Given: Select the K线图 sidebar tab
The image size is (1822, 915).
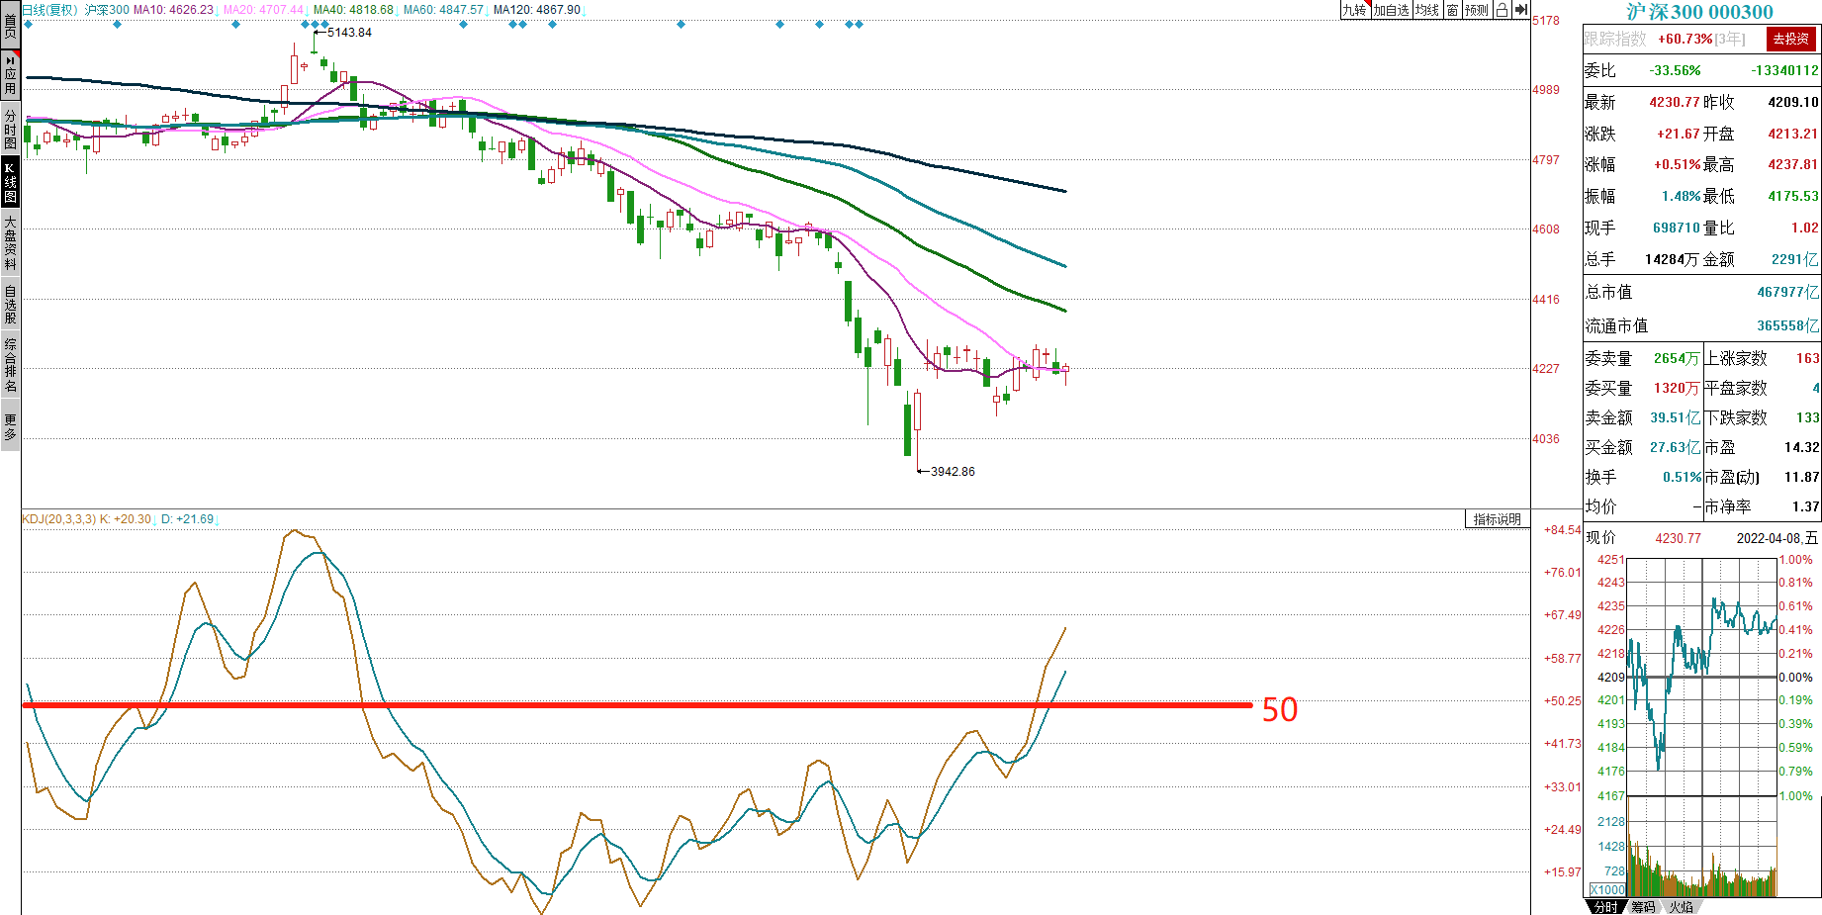Looking at the screenshot, I should (10, 182).
